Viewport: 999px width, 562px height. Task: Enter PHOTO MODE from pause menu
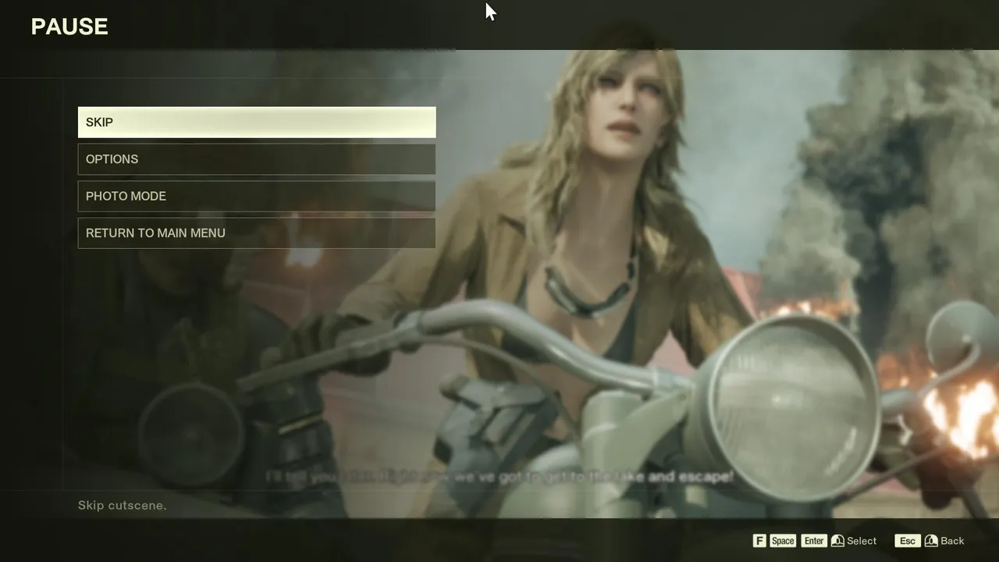tap(257, 196)
